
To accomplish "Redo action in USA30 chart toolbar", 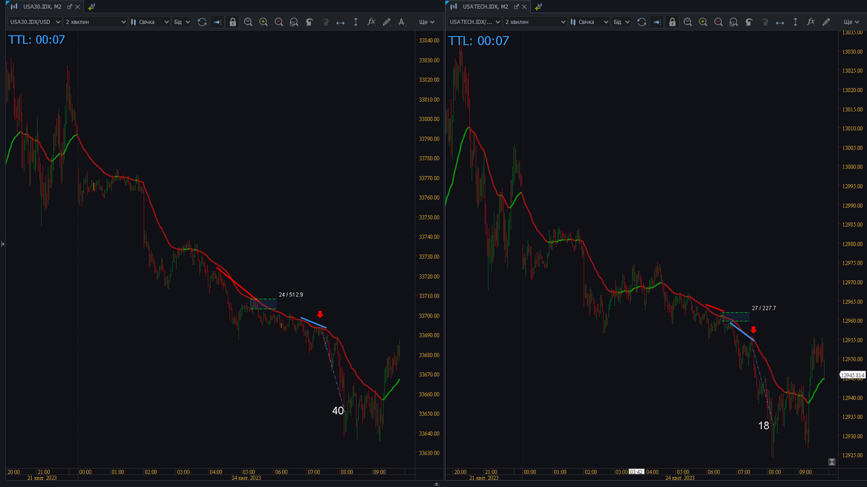I will (325, 22).
